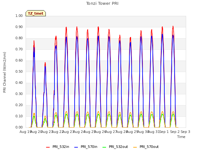The width and height of the screenshot is (205, 153).
Task: Click the 0.70 y-axis tick label
Action: coord(19,49)
